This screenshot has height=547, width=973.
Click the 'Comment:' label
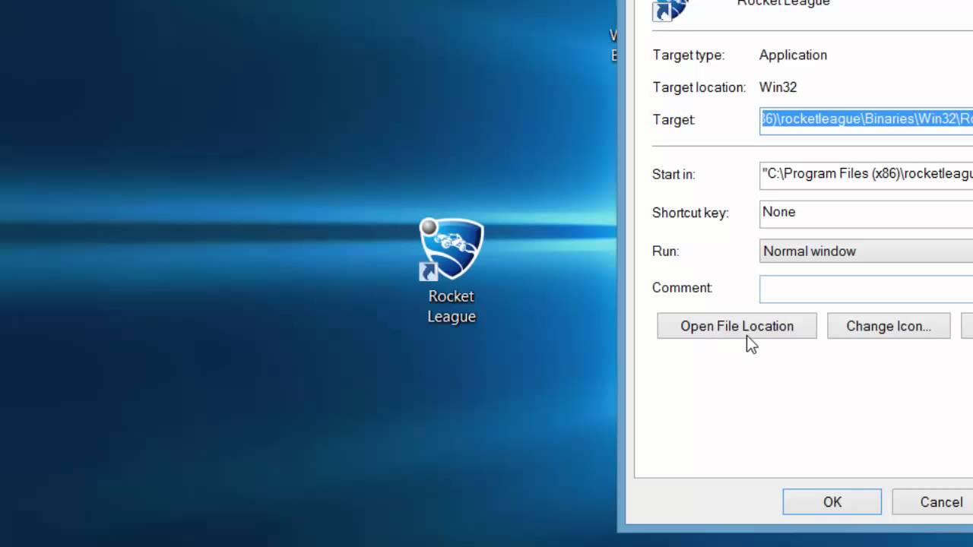[x=682, y=288]
